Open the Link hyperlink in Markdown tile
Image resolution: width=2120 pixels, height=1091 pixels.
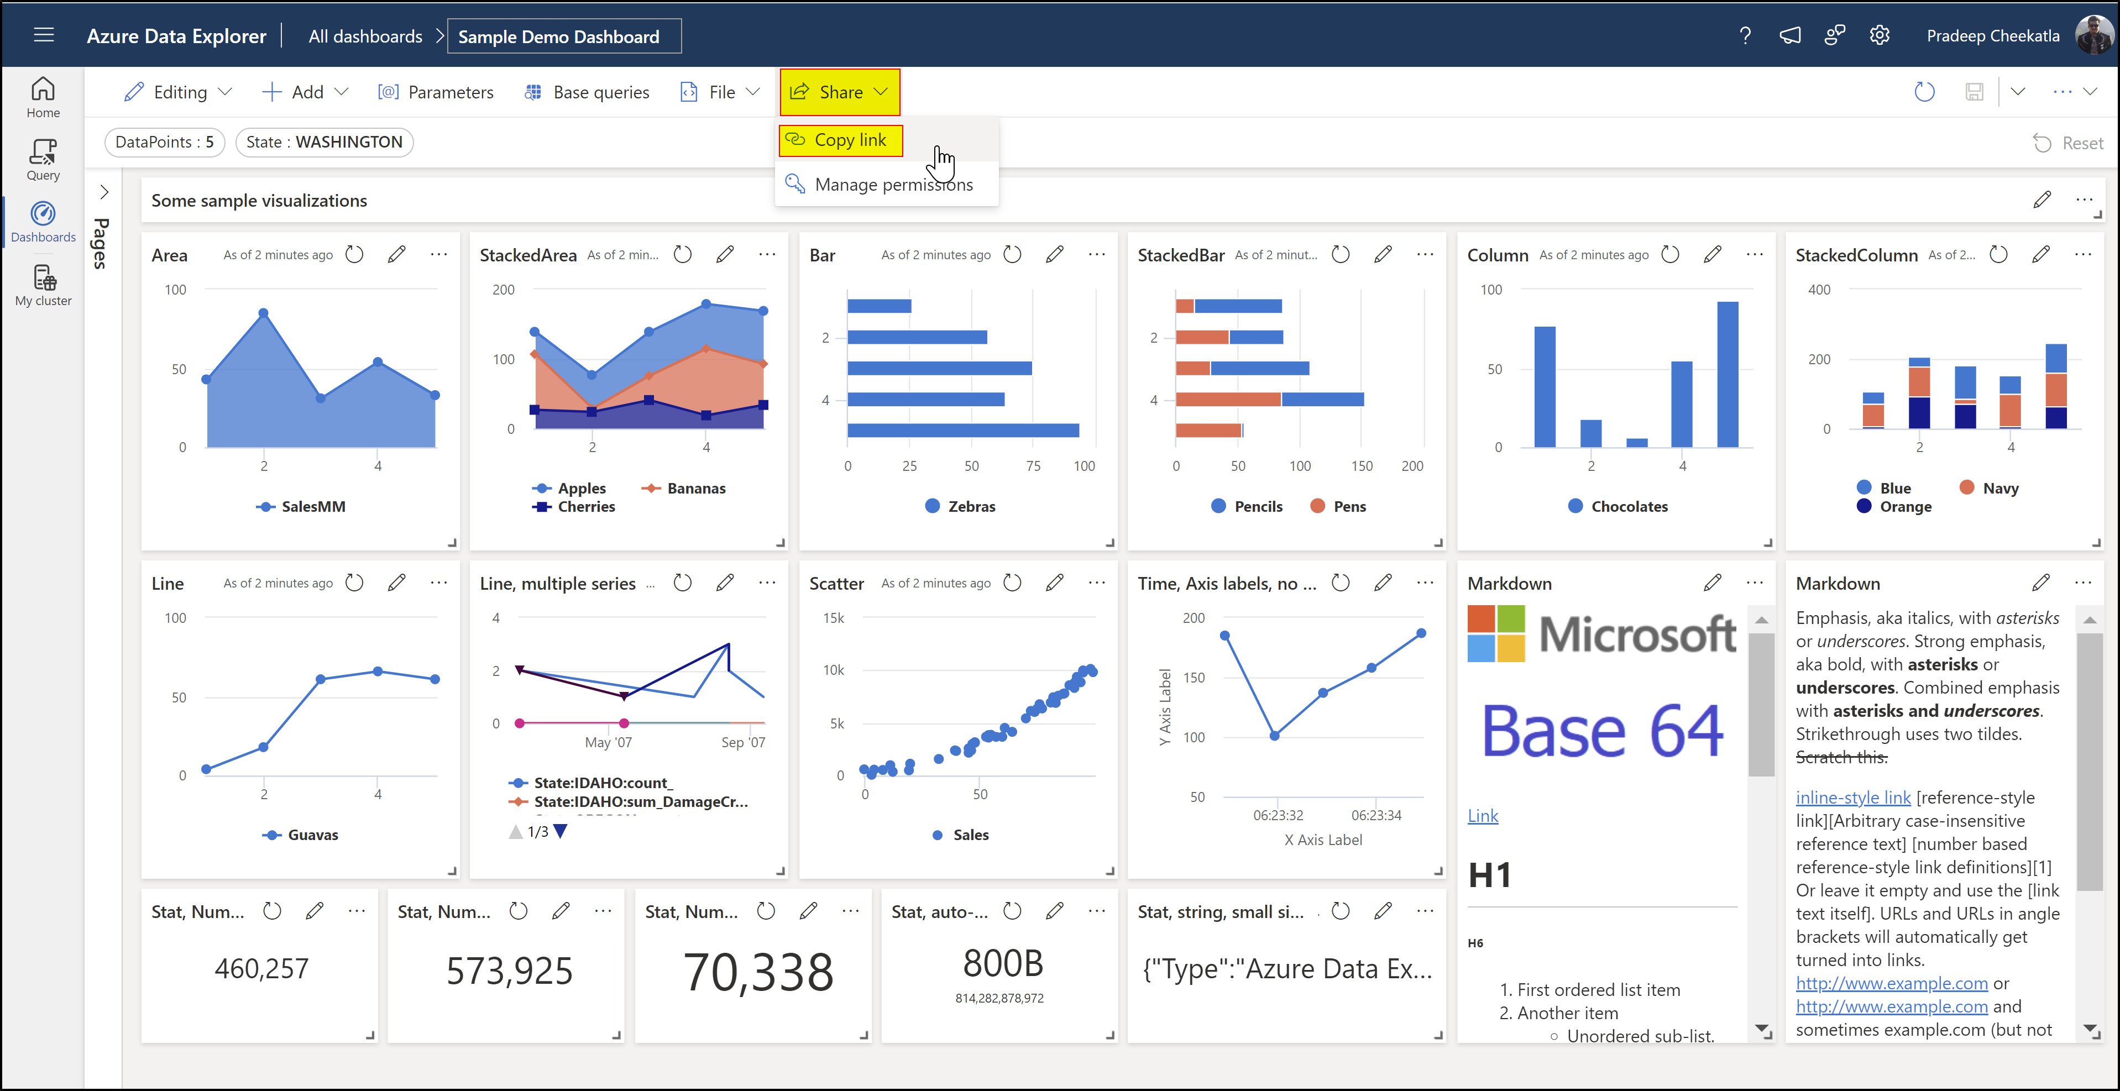click(x=1483, y=816)
